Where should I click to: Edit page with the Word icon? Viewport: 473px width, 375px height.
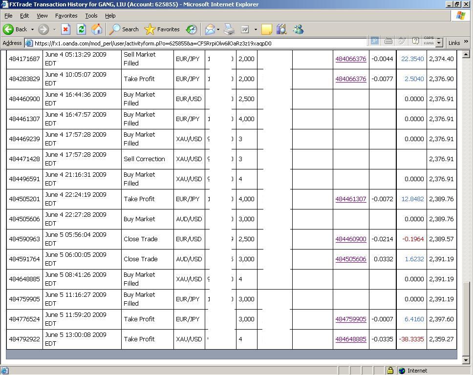pos(245,29)
